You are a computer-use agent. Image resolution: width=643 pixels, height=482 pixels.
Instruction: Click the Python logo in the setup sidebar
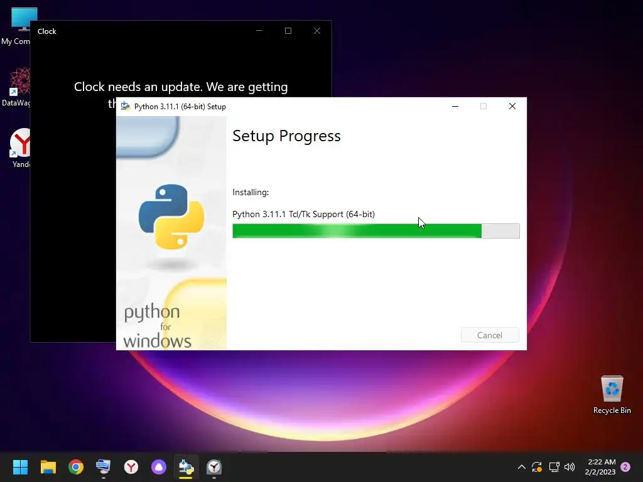click(171, 217)
